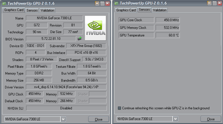Click GPU Clock value 450 MHz
Screen dimensions: 223x124
coord(35,94)
